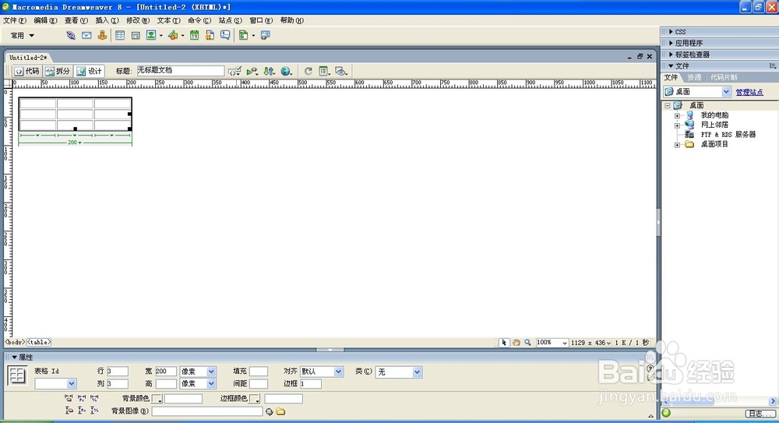Insert a Div tag icon

(135, 35)
